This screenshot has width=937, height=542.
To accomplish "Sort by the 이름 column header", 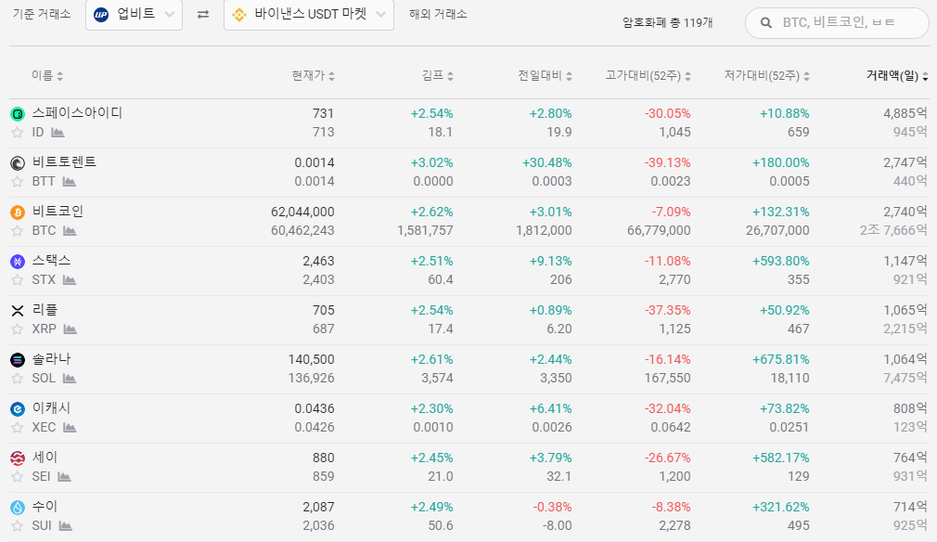I will click(x=47, y=75).
